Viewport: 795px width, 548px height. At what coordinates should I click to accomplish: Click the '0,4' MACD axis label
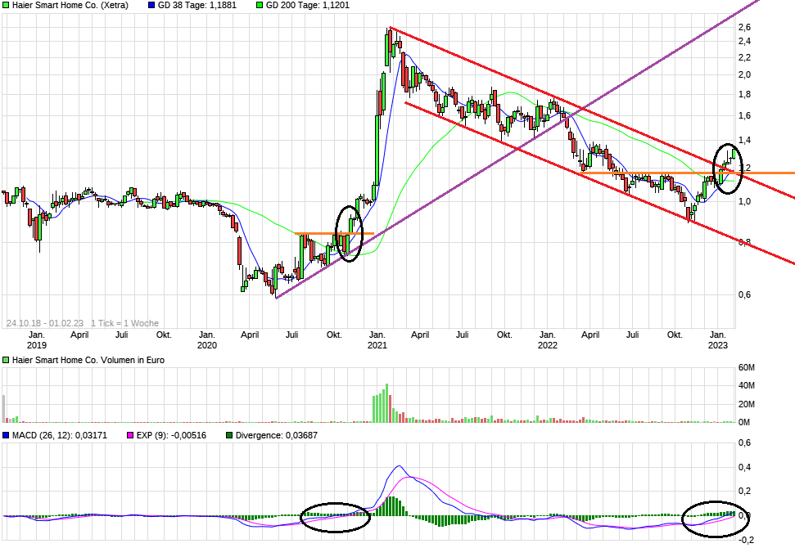coord(745,467)
